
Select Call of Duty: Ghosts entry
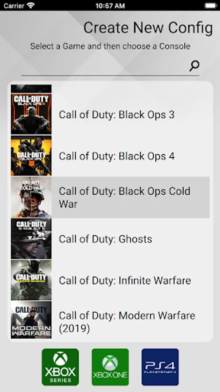coord(110,239)
